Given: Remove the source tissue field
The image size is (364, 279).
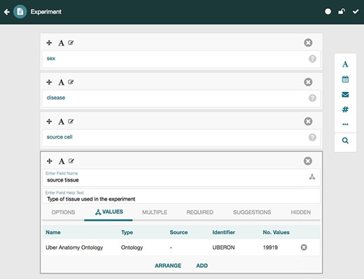Looking at the screenshot, I should (308, 161).
